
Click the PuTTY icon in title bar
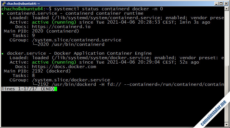[3, 3]
